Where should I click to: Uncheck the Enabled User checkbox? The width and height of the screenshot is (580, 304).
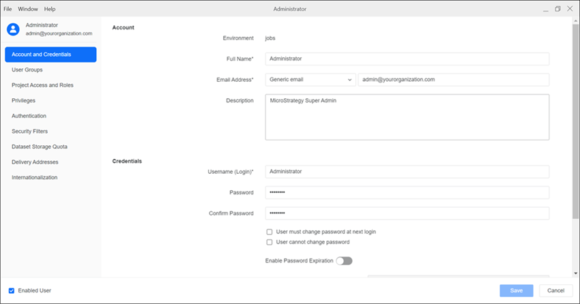pyautogui.click(x=12, y=290)
